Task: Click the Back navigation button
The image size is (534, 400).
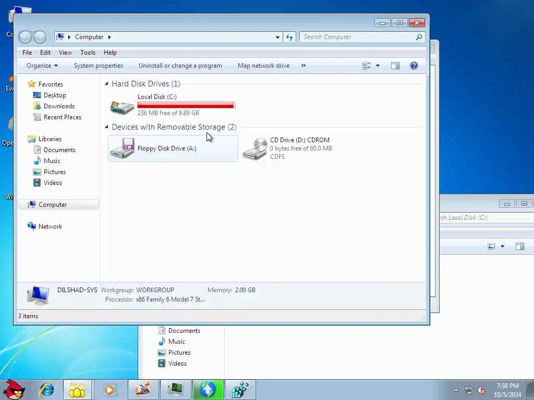Action: 25,37
